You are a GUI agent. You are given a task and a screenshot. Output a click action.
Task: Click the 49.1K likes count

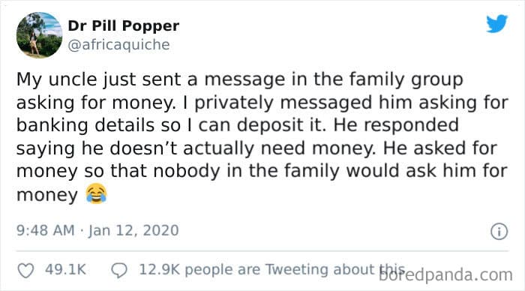point(66,269)
